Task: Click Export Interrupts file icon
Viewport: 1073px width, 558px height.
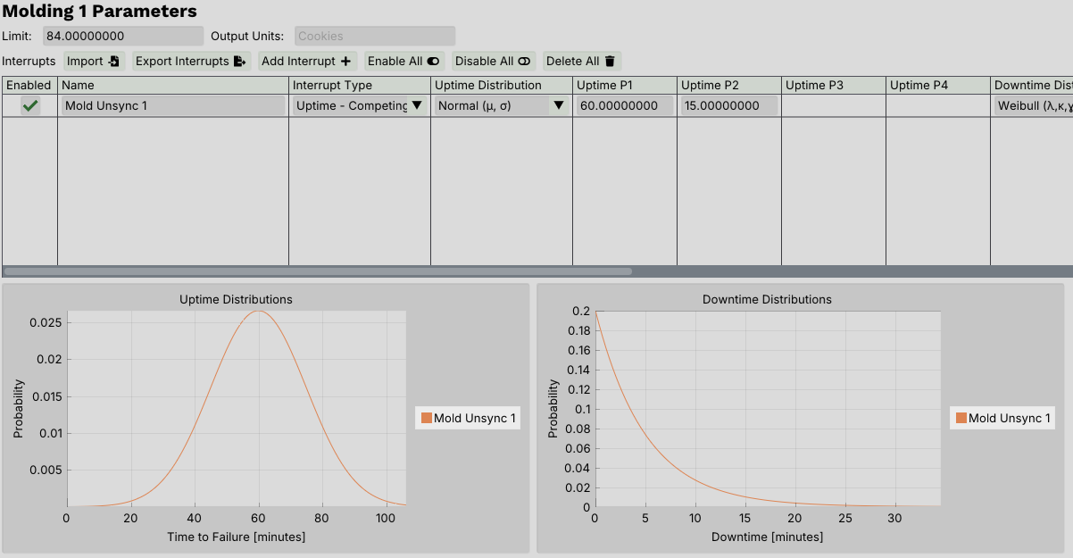Action: (x=239, y=62)
